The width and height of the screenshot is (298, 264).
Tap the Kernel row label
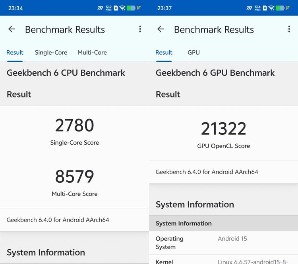point(164,262)
